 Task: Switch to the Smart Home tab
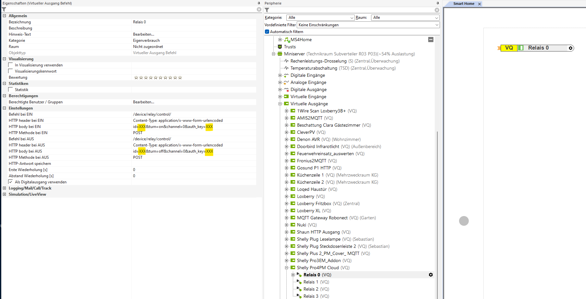pos(464,4)
